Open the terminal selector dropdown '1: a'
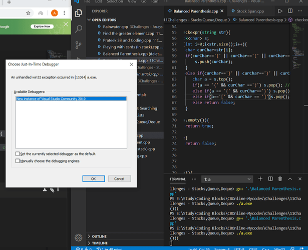Viewport: 308px width, 250px height. 227,179
